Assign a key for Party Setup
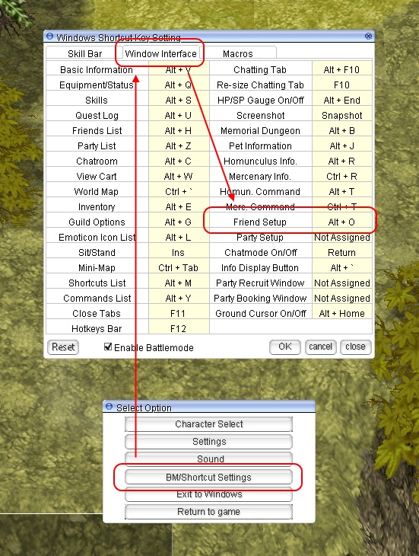This screenshot has height=556, width=419. (342, 237)
